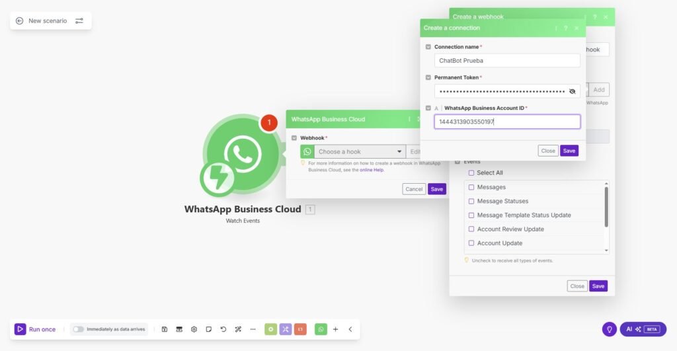
Task: Reveal the Permanent Token with eye icon
Action: click(573, 91)
